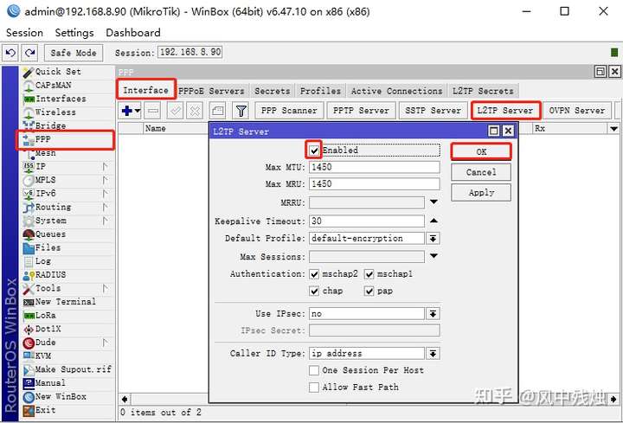The height and width of the screenshot is (423, 623).
Task: Switch to the Interface tab
Action: point(146,90)
